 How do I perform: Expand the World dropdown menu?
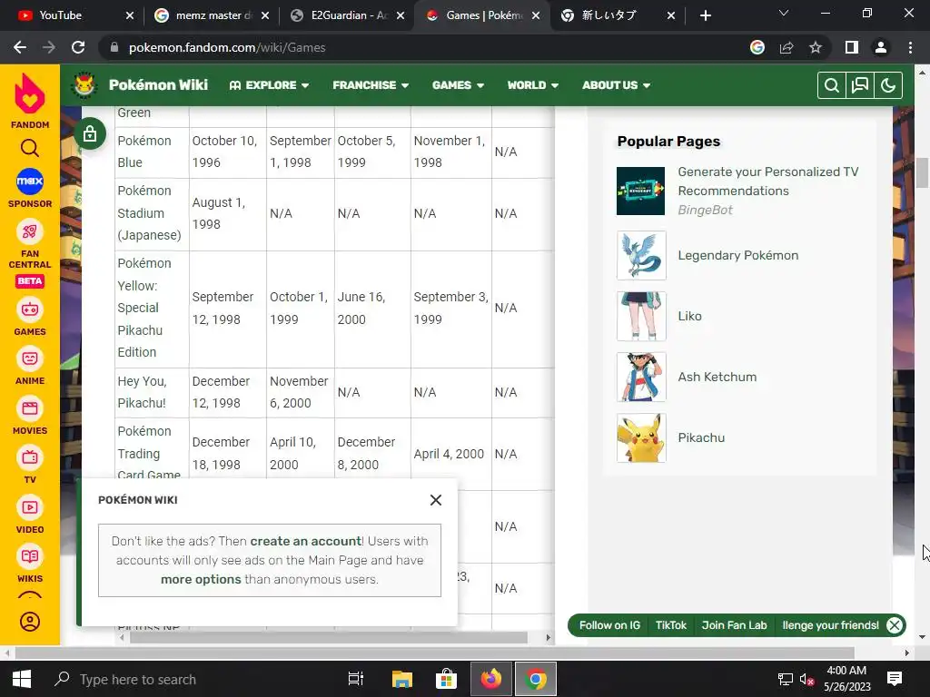[532, 85]
